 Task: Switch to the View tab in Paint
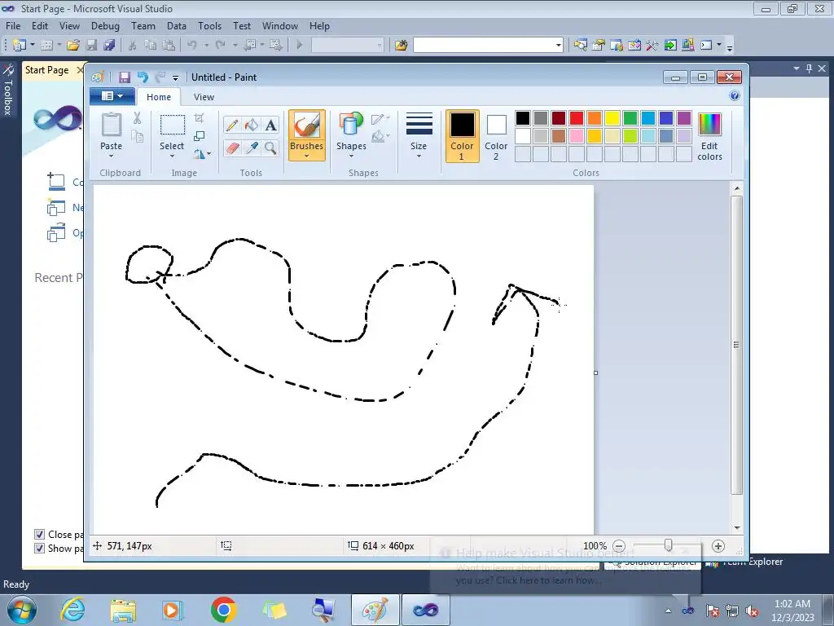coord(204,97)
